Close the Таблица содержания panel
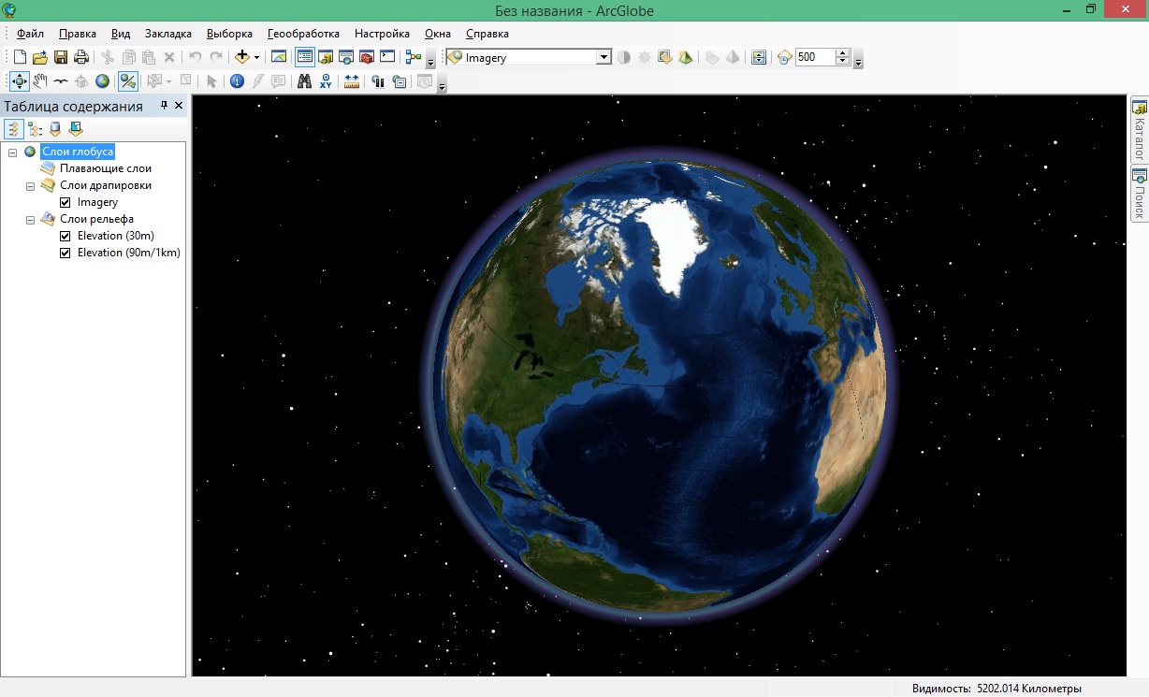This screenshot has width=1149, height=697. pyautogui.click(x=179, y=106)
